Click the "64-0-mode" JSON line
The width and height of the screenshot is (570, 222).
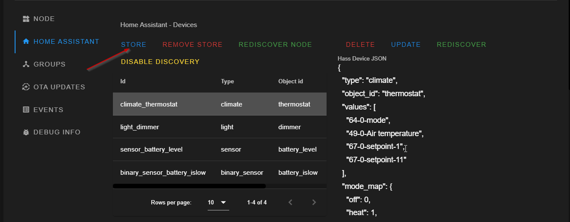(368, 120)
